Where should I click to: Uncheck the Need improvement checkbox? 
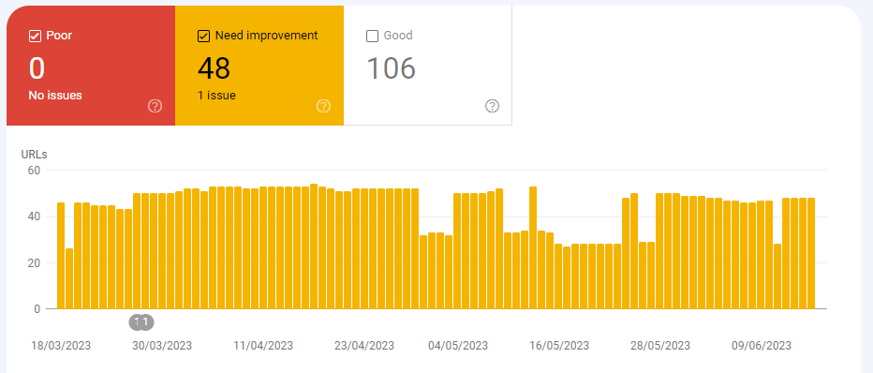pyautogui.click(x=204, y=37)
